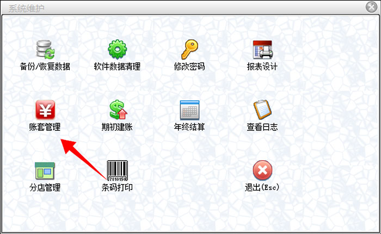Click the 年终结算 text label
This screenshot has height=234, width=381.
(189, 127)
